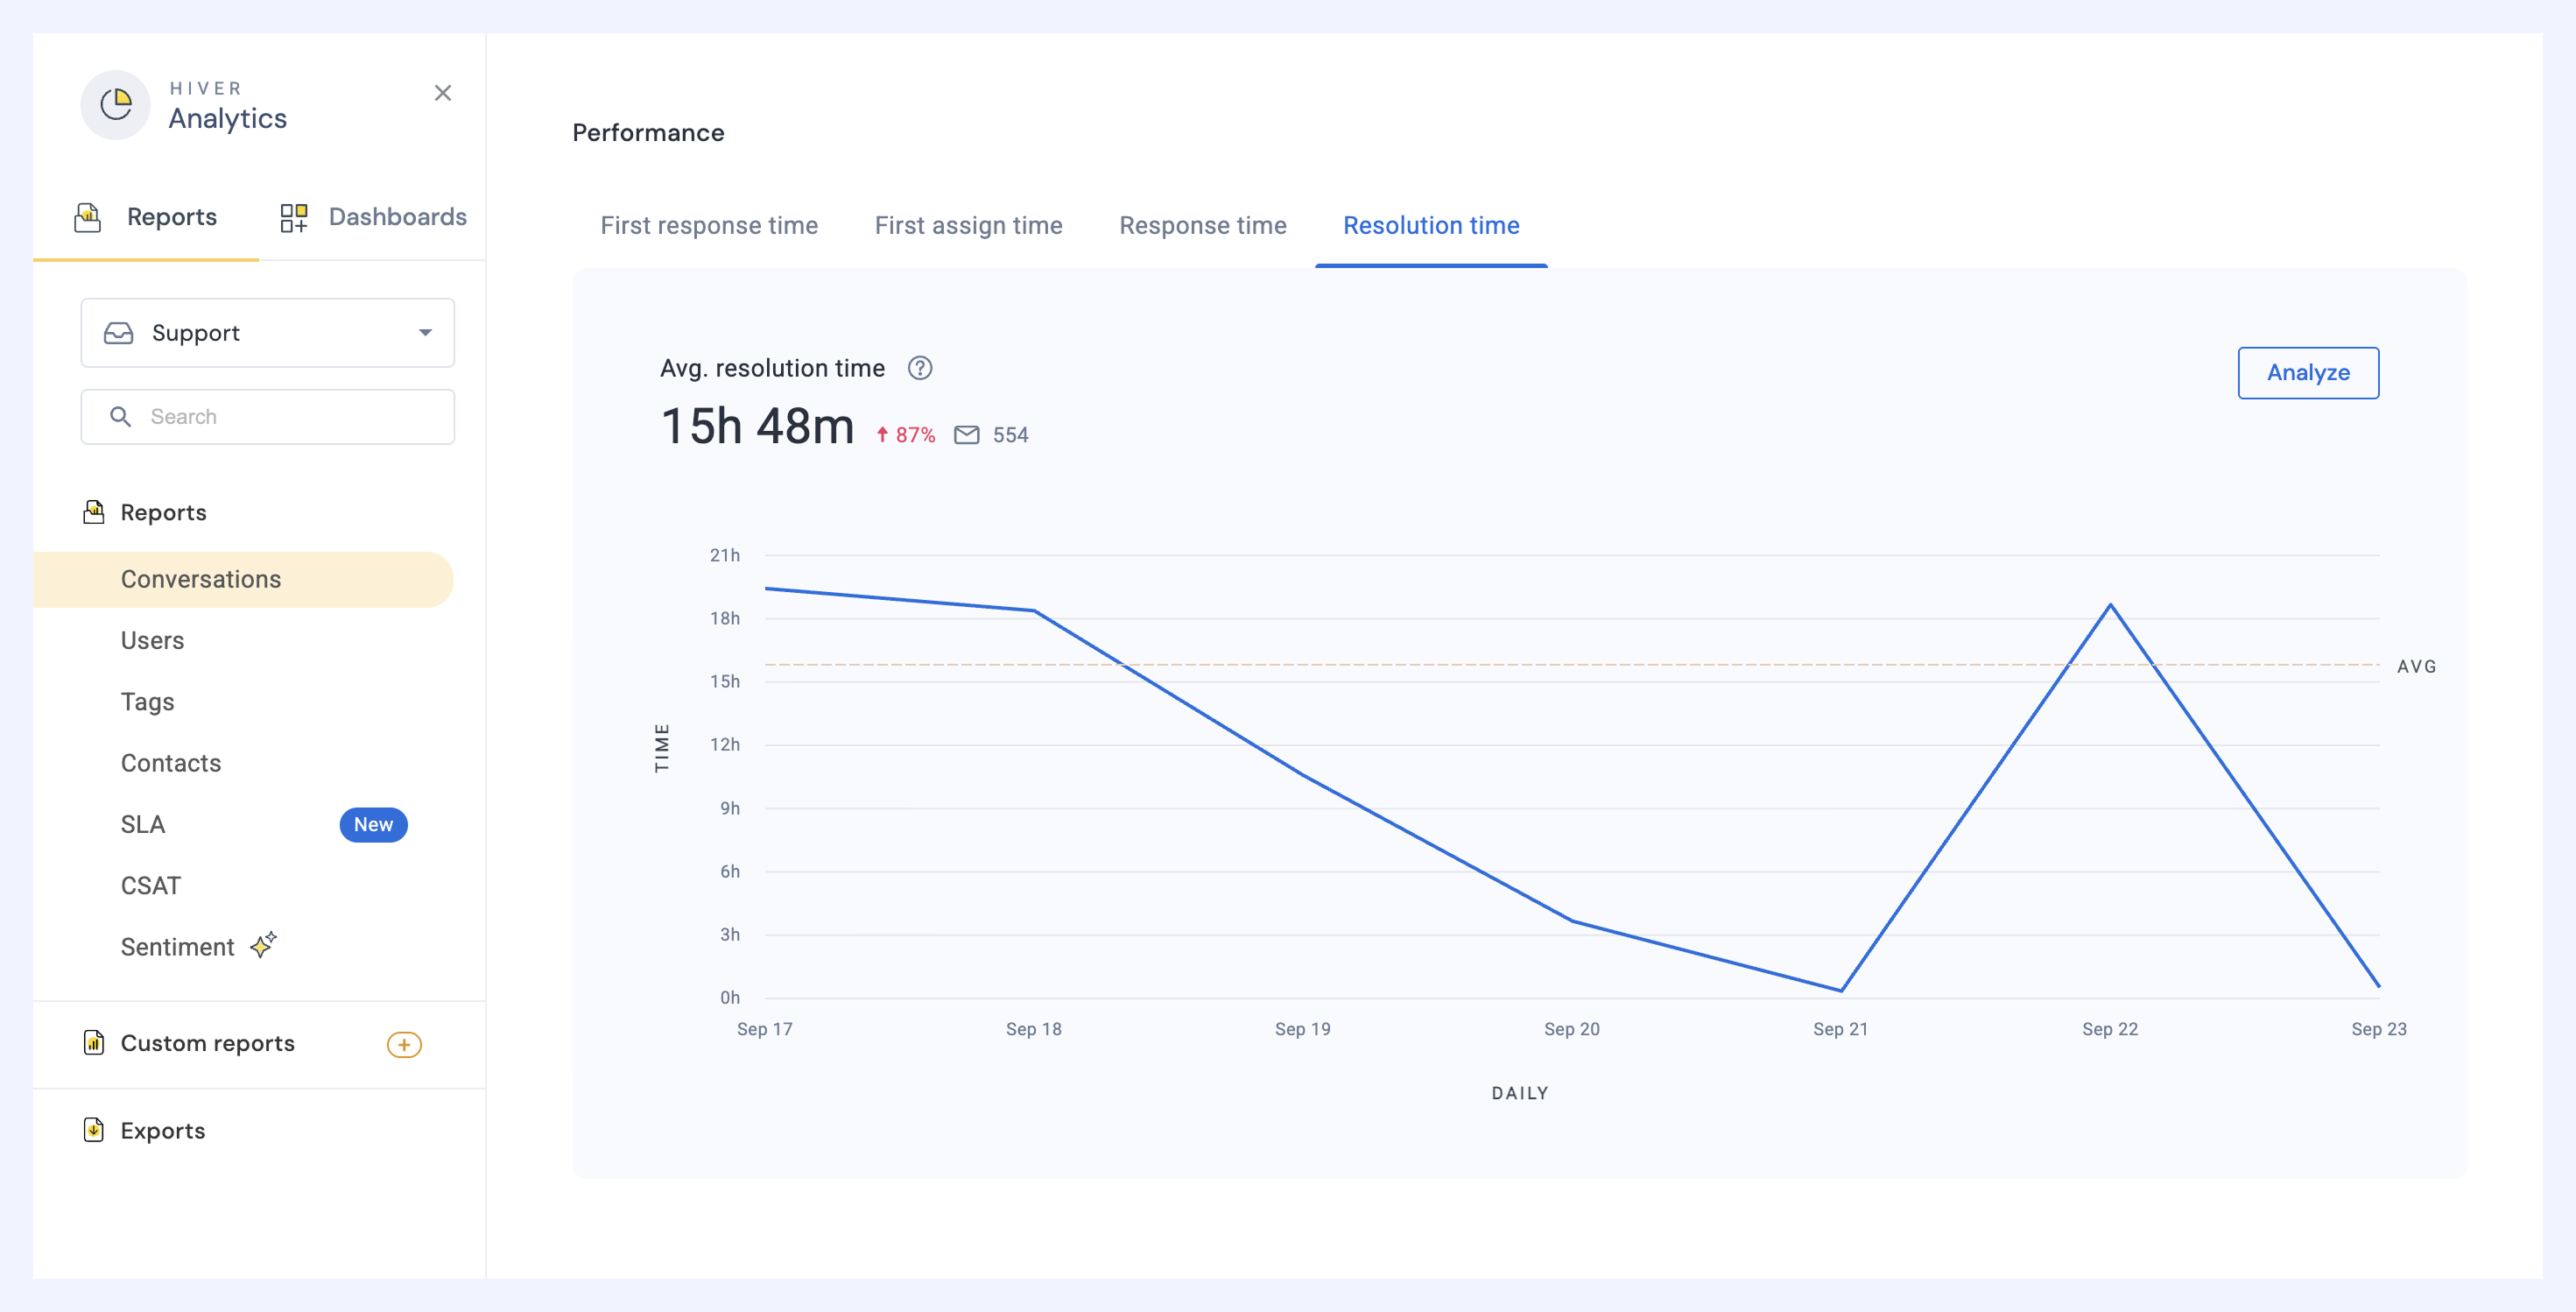Click the Dashboards grid icon
The image size is (2576, 1312).
tap(293, 217)
